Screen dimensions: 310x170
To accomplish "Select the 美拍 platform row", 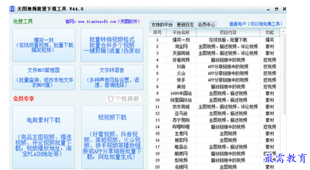I will (x=214, y=87).
